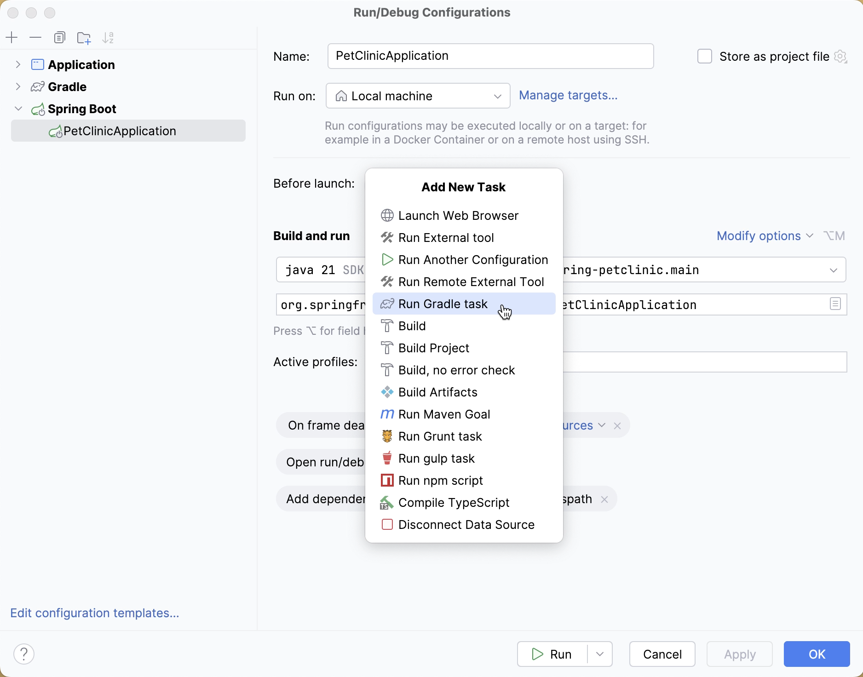Open the Manage targets link

[568, 95]
